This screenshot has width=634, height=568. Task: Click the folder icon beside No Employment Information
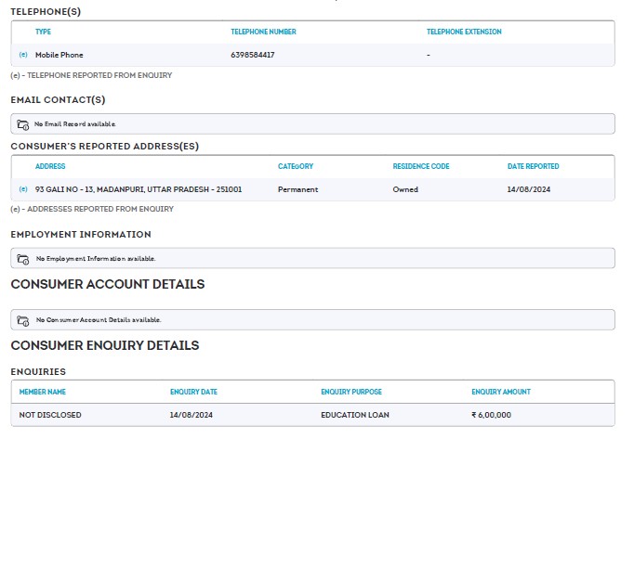coord(23,259)
